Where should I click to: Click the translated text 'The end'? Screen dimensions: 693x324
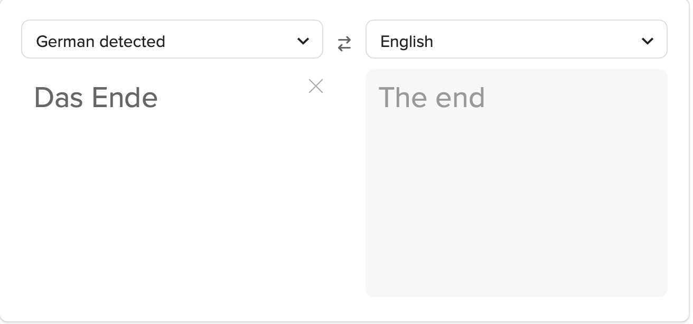point(431,98)
